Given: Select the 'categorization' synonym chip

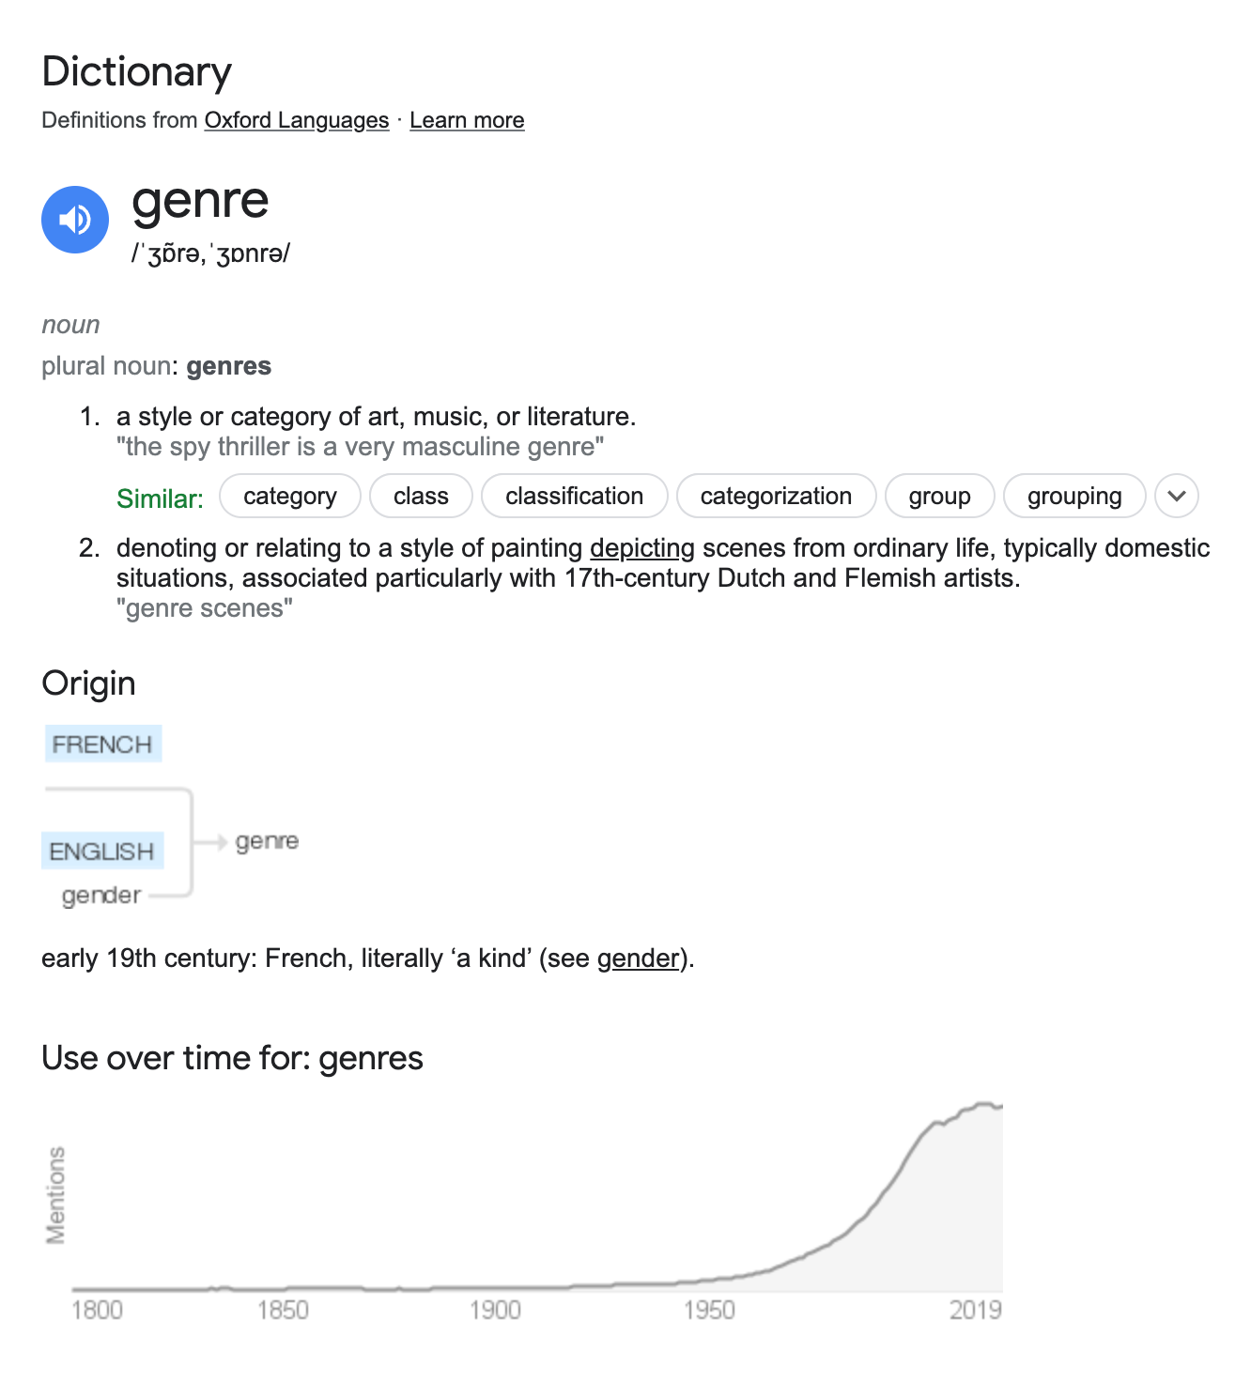Looking at the screenshot, I should click(x=776, y=496).
